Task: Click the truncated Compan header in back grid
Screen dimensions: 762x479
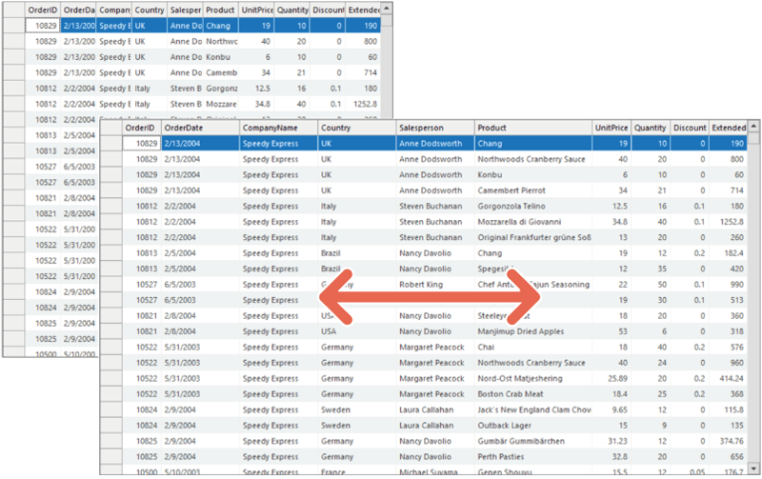Action: 113,10
